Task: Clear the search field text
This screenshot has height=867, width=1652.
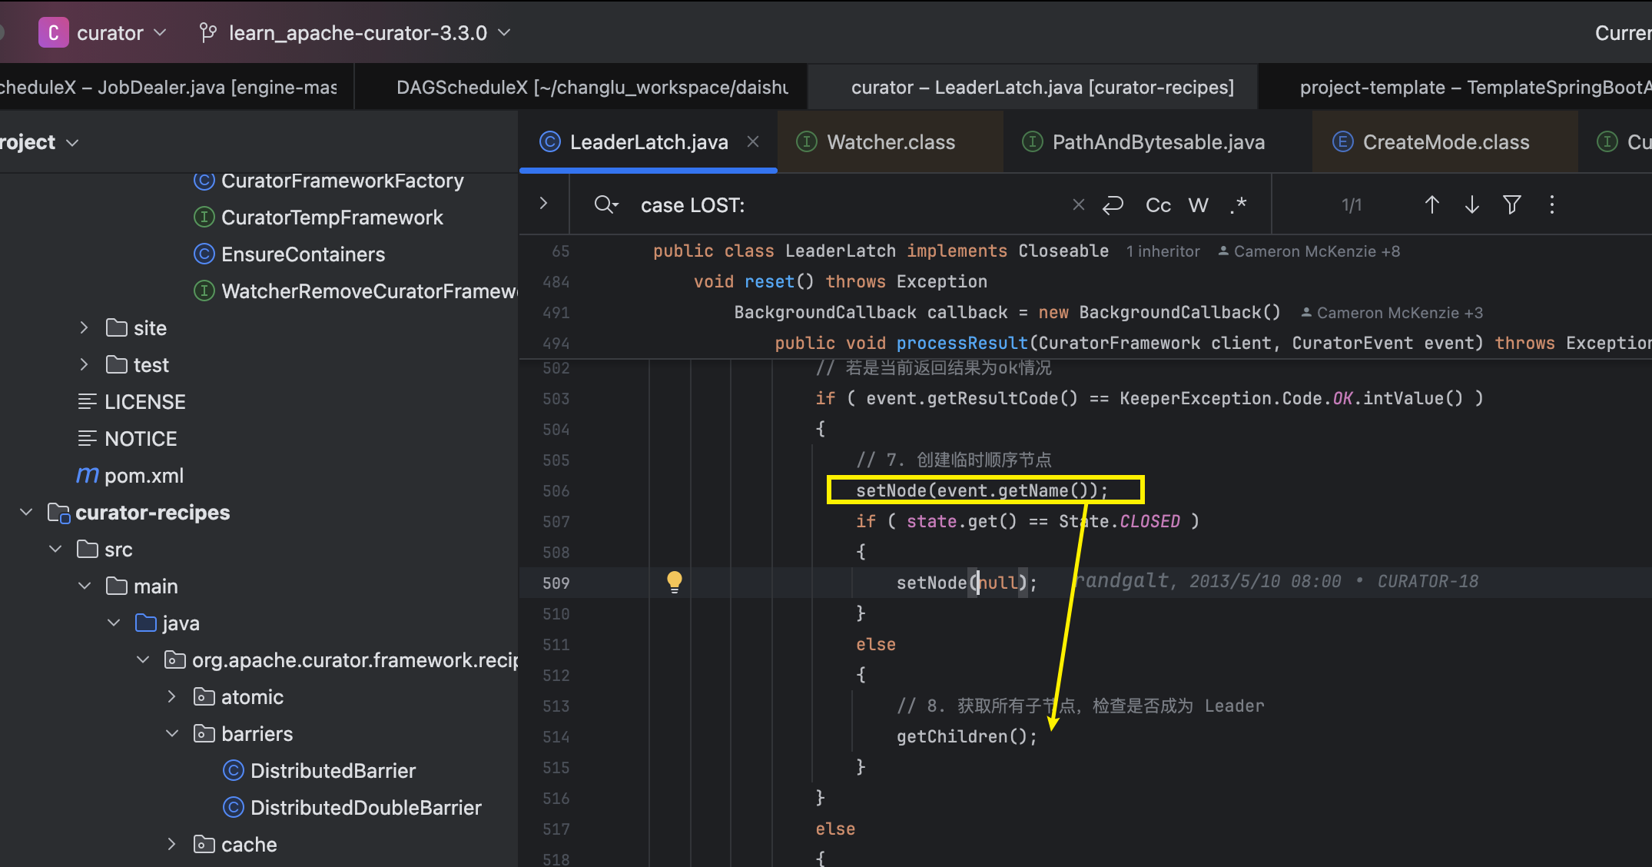Action: [x=1078, y=205]
